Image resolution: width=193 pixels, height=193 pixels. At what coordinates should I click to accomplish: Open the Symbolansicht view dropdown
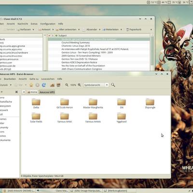point(96,85)
